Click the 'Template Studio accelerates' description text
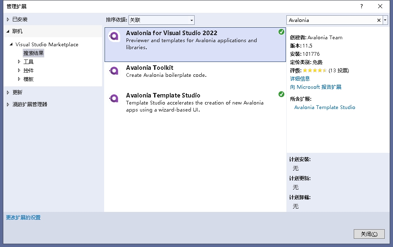Image resolution: width=393 pixels, height=247 pixels. coord(195,106)
